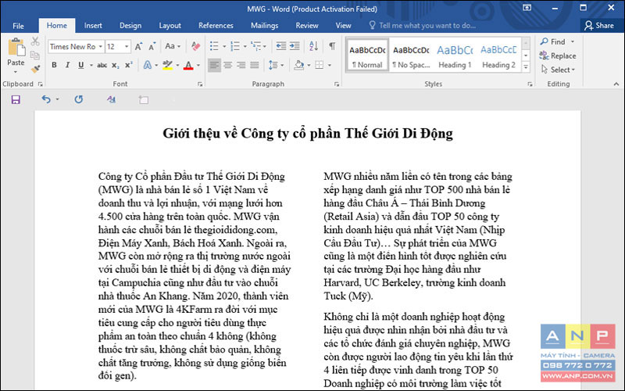Undo the last action
The width and height of the screenshot is (625, 391).
pyautogui.click(x=46, y=99)
